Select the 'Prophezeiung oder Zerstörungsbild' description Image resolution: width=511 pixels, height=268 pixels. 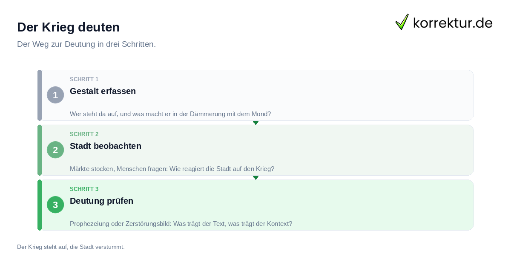point(181,224)
